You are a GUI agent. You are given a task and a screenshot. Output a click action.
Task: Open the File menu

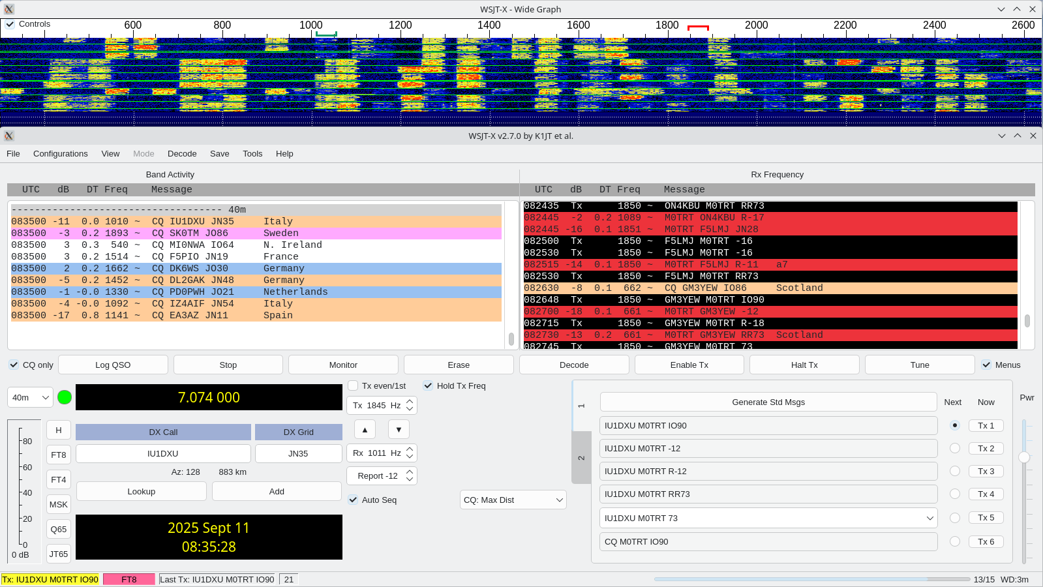coord(13,154)
